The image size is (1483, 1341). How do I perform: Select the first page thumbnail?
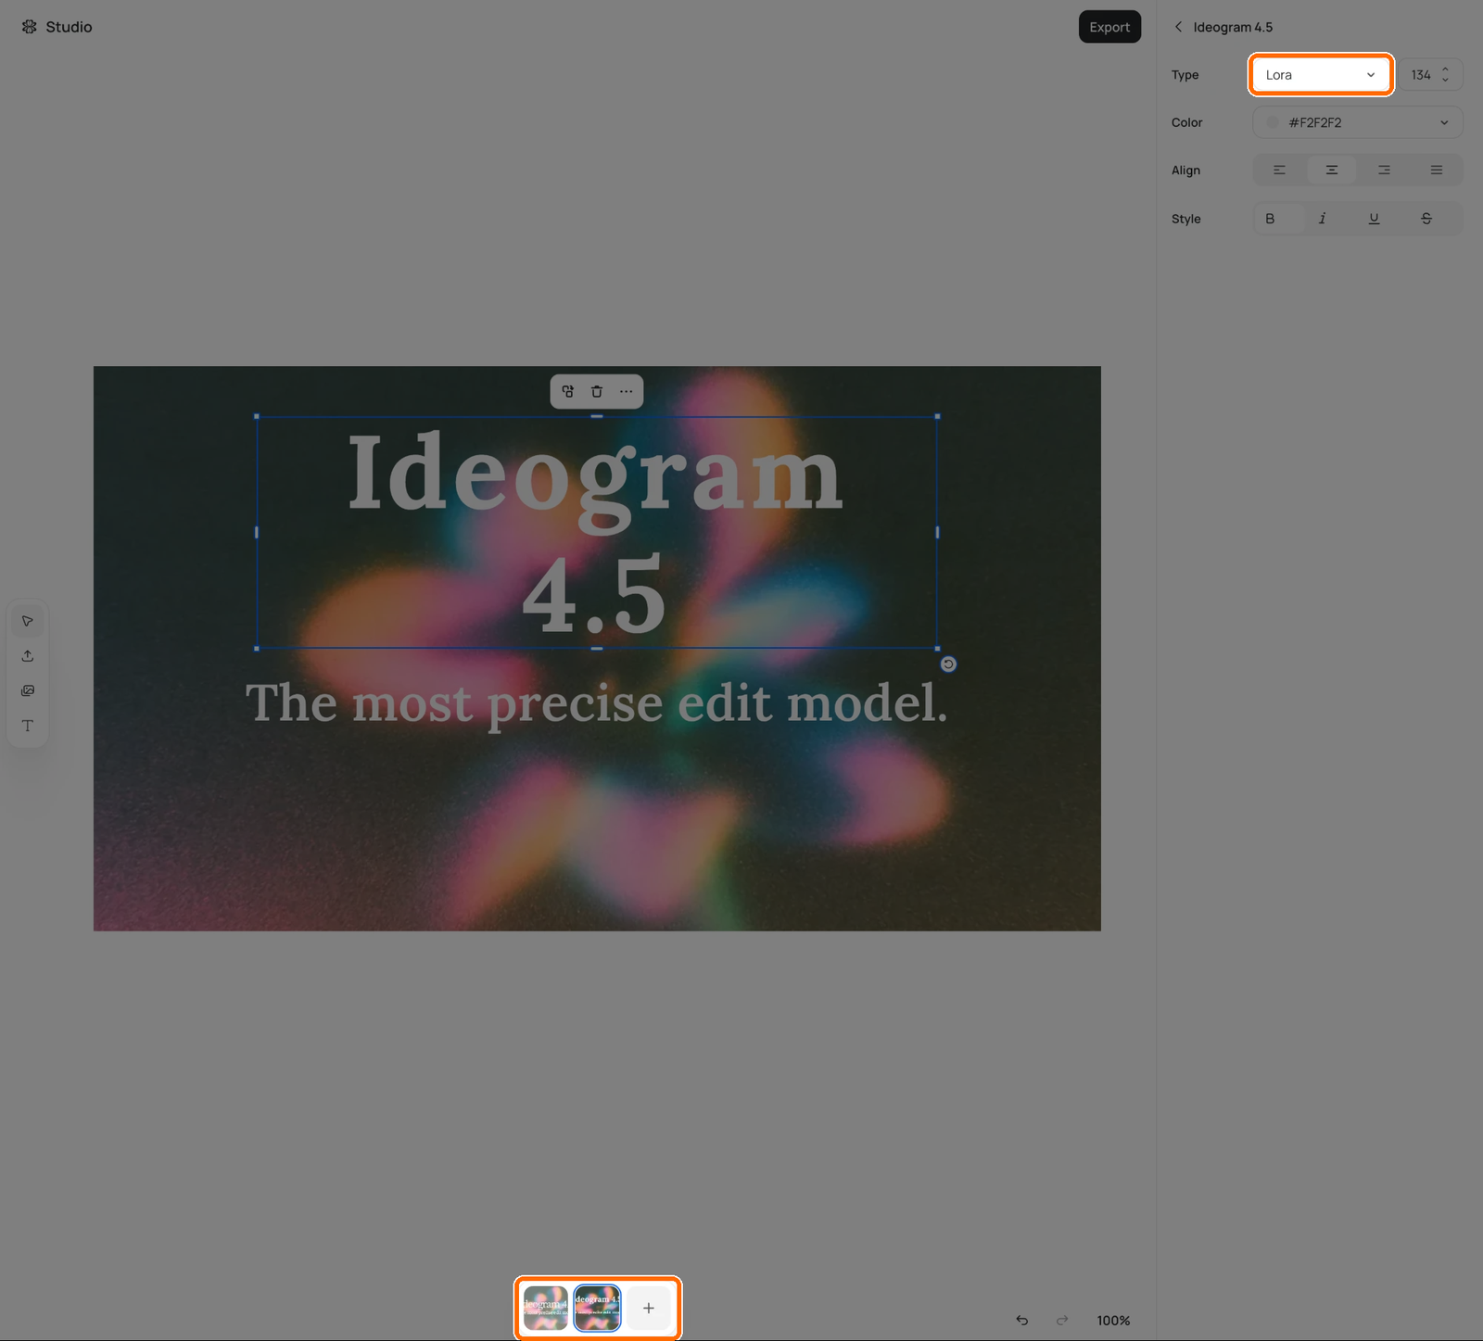pos(546,1308)
